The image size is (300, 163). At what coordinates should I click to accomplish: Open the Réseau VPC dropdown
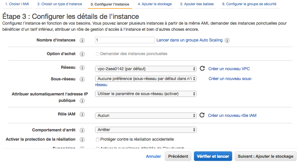(146, 69)
